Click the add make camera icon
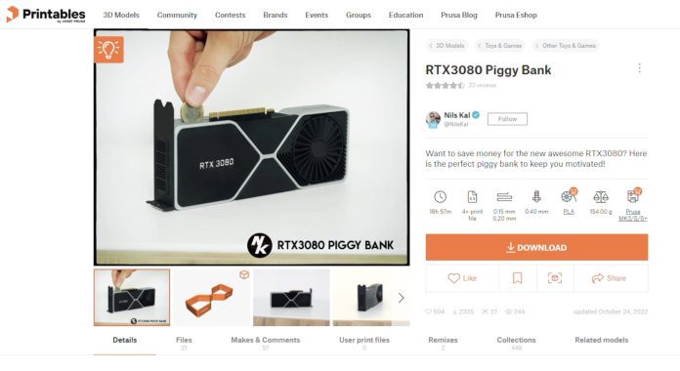 [555, 278]
